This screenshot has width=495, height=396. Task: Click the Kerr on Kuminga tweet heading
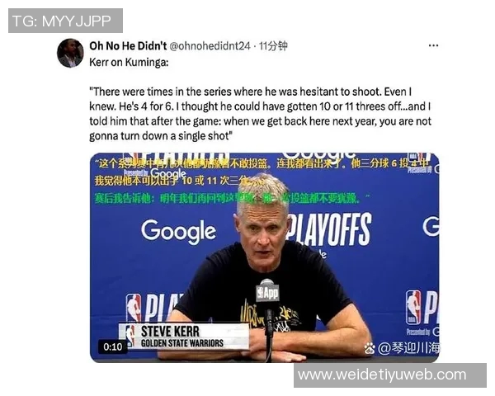point(129,62)
